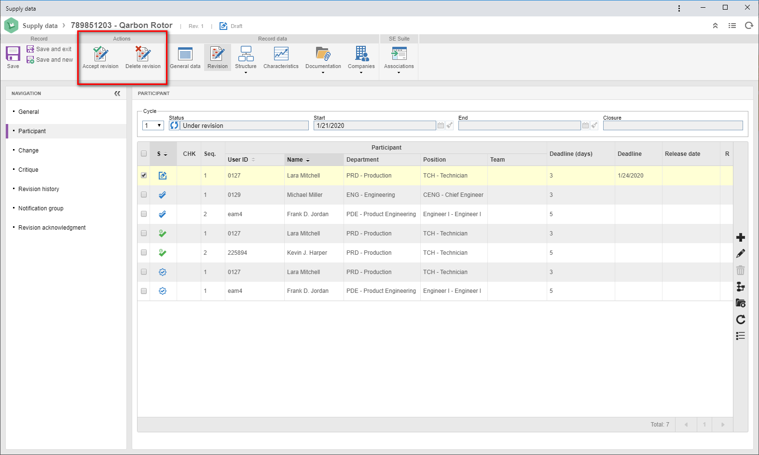
Task: Click the Supply data breadcrumb
Action: pyautogui.click(x=40, y=26)
